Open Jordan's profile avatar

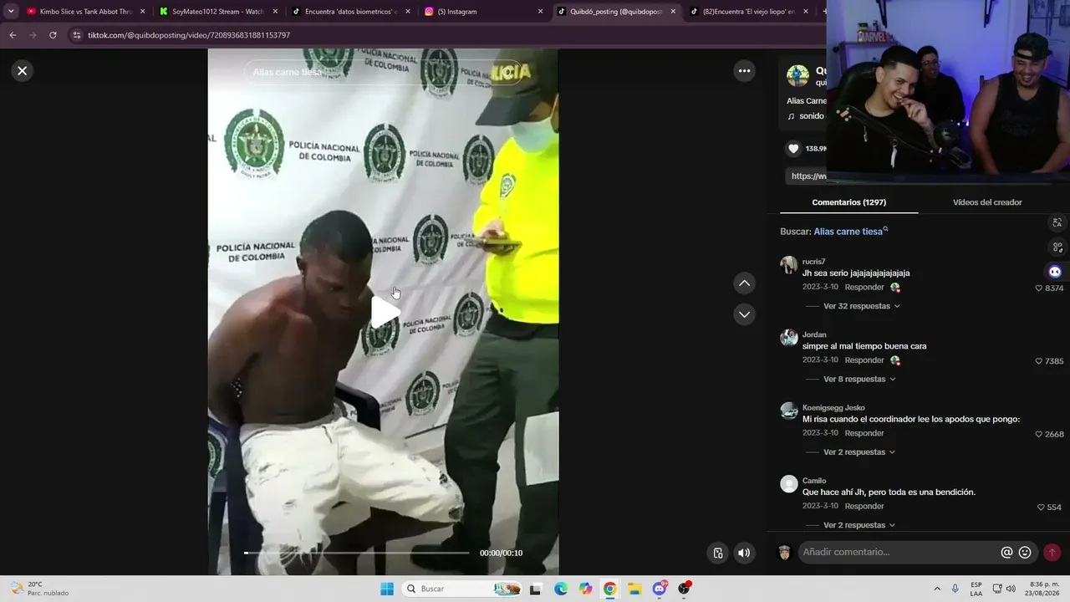788,338
